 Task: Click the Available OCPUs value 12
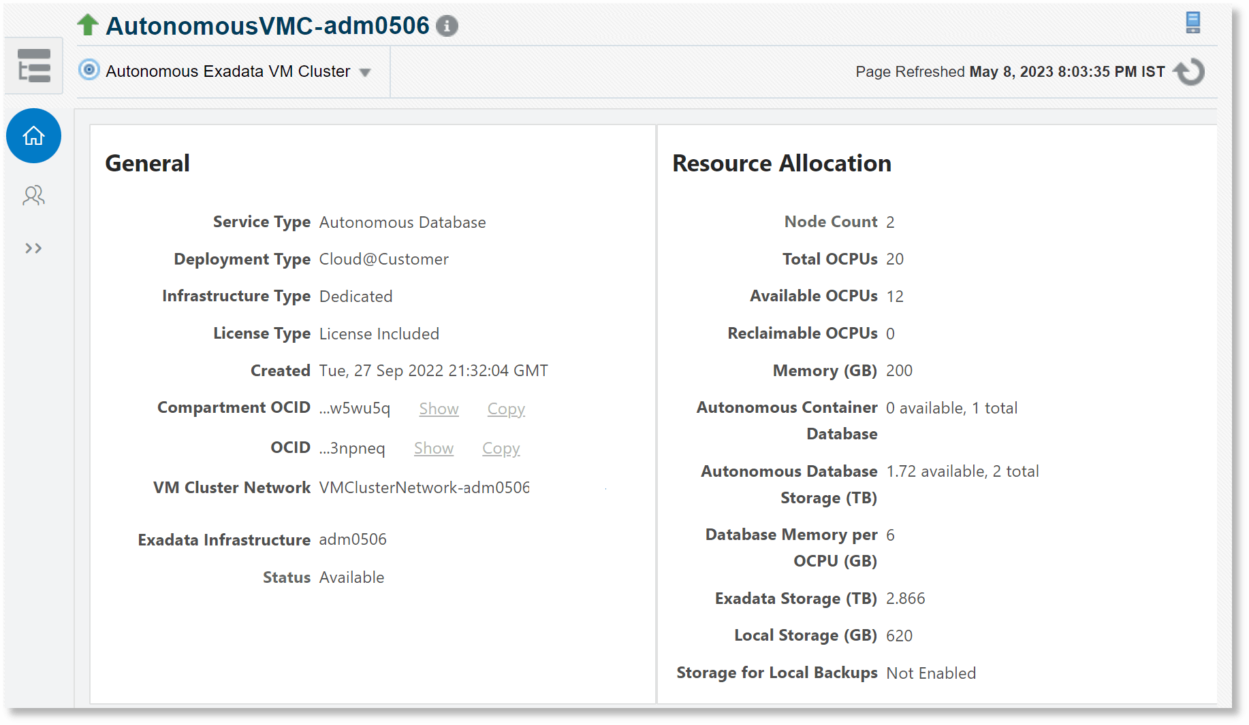(x=895, y=297)
